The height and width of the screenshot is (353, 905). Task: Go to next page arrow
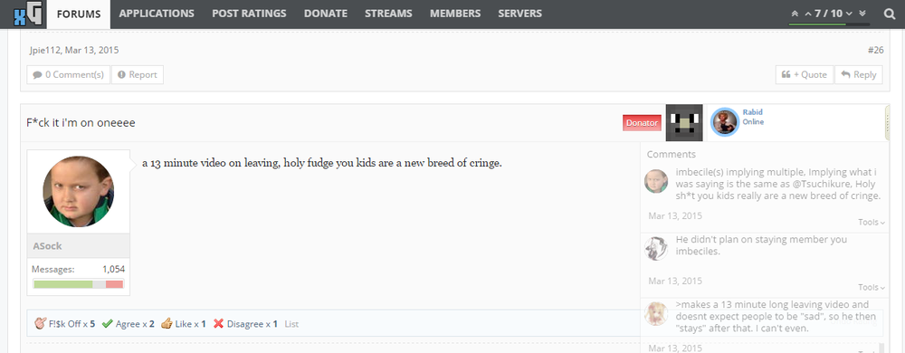[850, 14]
